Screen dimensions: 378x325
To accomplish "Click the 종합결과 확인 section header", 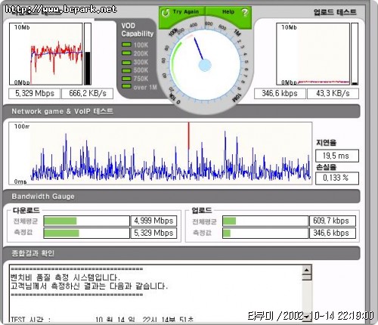I will 181,253.
